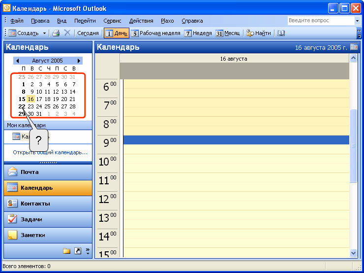Go to today with Сегодня button
Screen dimensions: 364x273
[88, 33]
